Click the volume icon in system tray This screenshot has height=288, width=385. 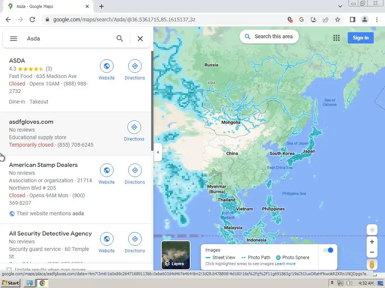pyautogui.click(x=349, y=283)
